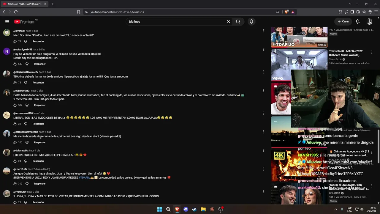
Task: Open ESP LAA keyboard language switcher
Action: coord(350,209)
